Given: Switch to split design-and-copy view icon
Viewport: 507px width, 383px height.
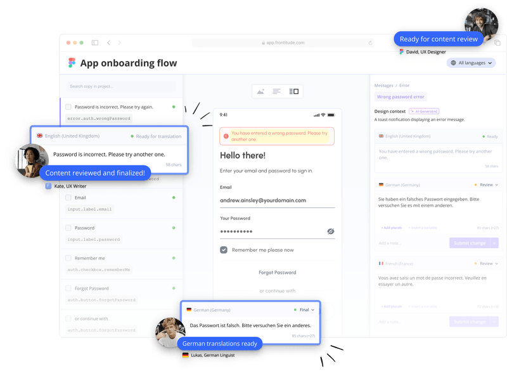Looking at the screenshot, I should pos(293,91).
